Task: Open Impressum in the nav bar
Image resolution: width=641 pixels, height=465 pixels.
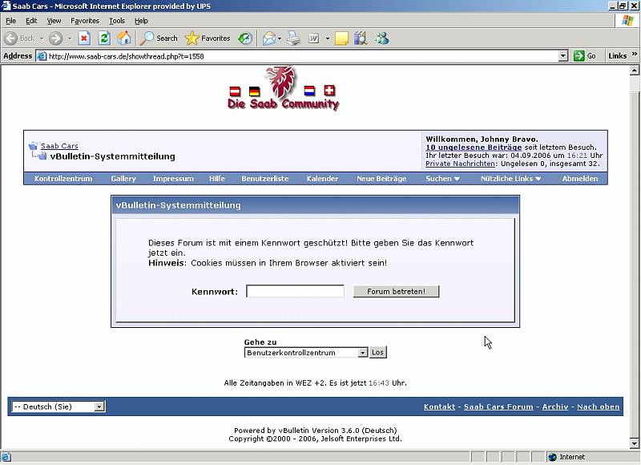Action: pos(173,179)
